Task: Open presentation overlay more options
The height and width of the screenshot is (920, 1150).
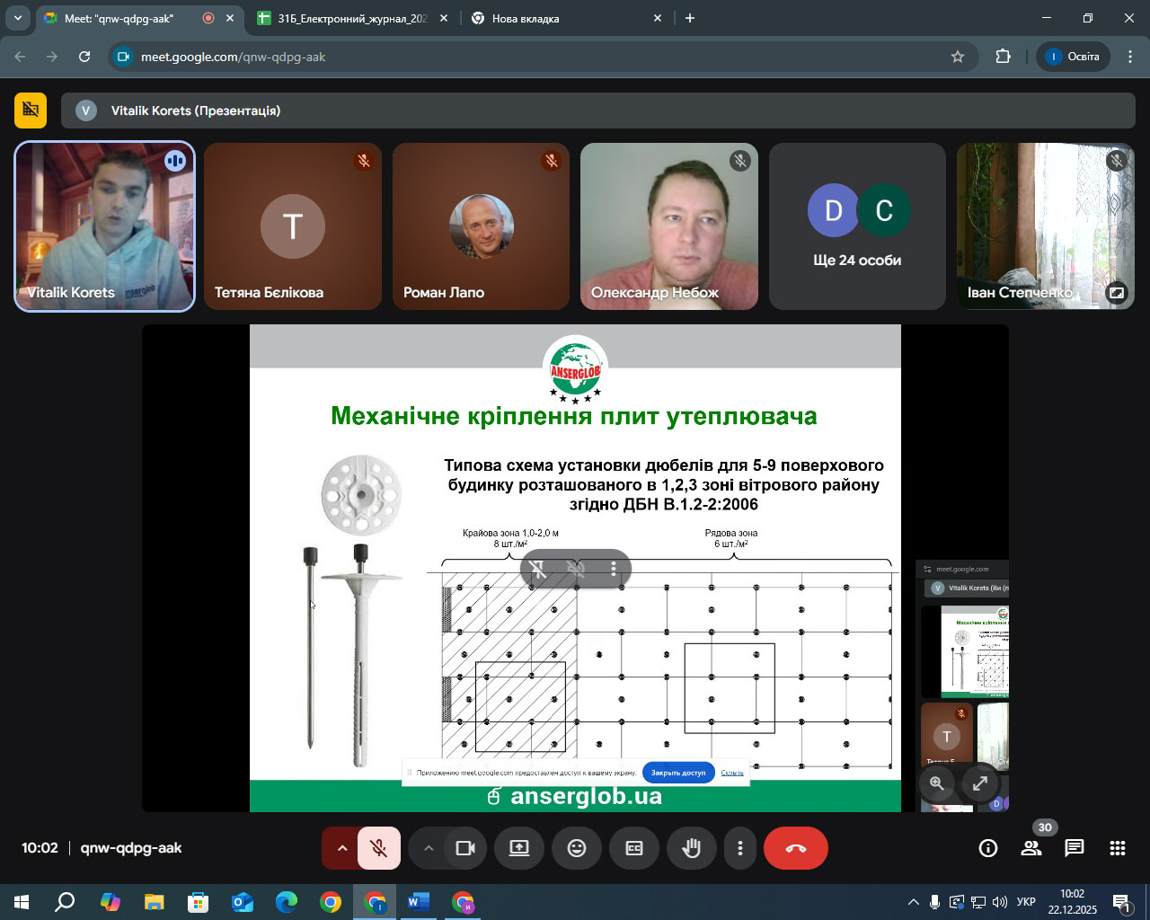Action: (614, 569)
